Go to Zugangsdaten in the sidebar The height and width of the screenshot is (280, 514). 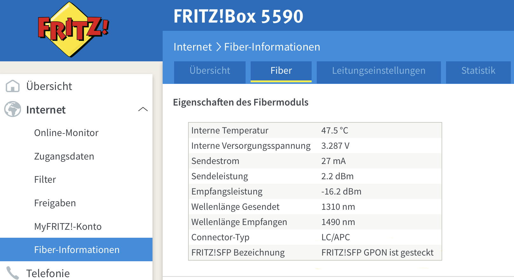[x=64, y=156]
